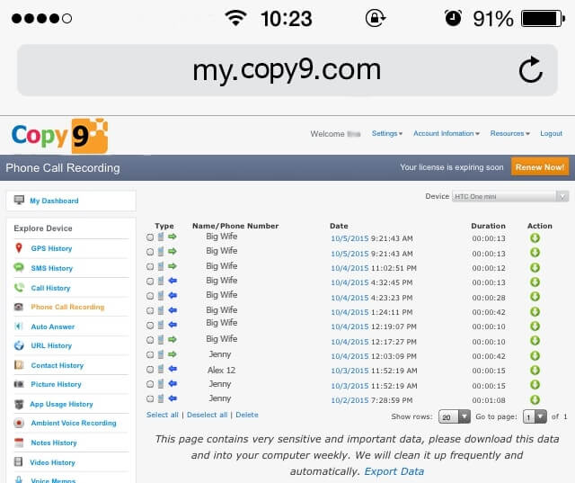Click the Phone Call Recording sidebar icon

pos(19,307)
